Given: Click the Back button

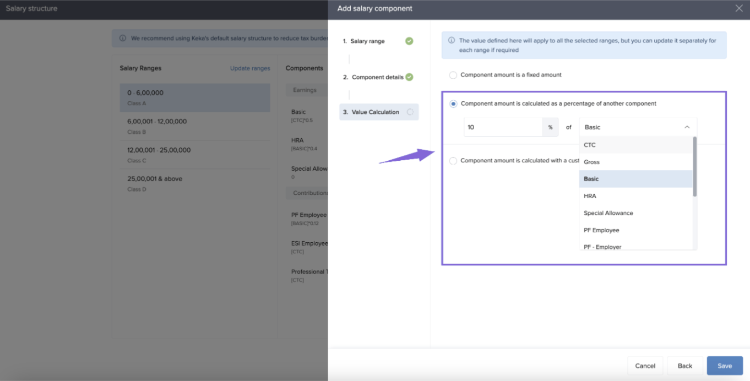Looking at the screenshot, I should pos(684,366).
